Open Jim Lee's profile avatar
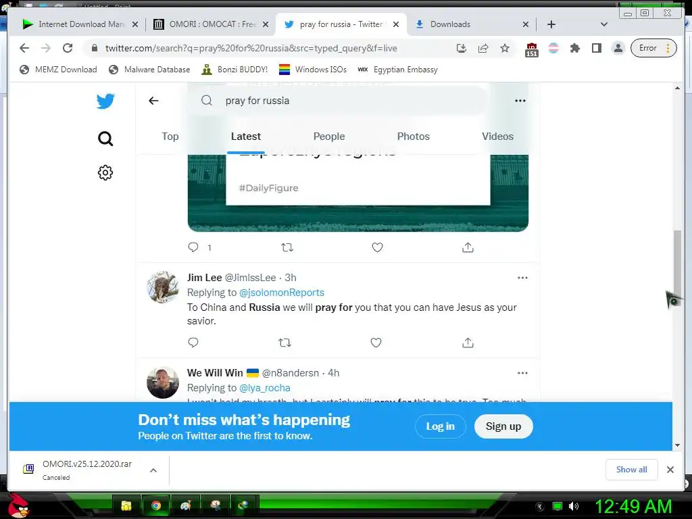 point(163,287)
